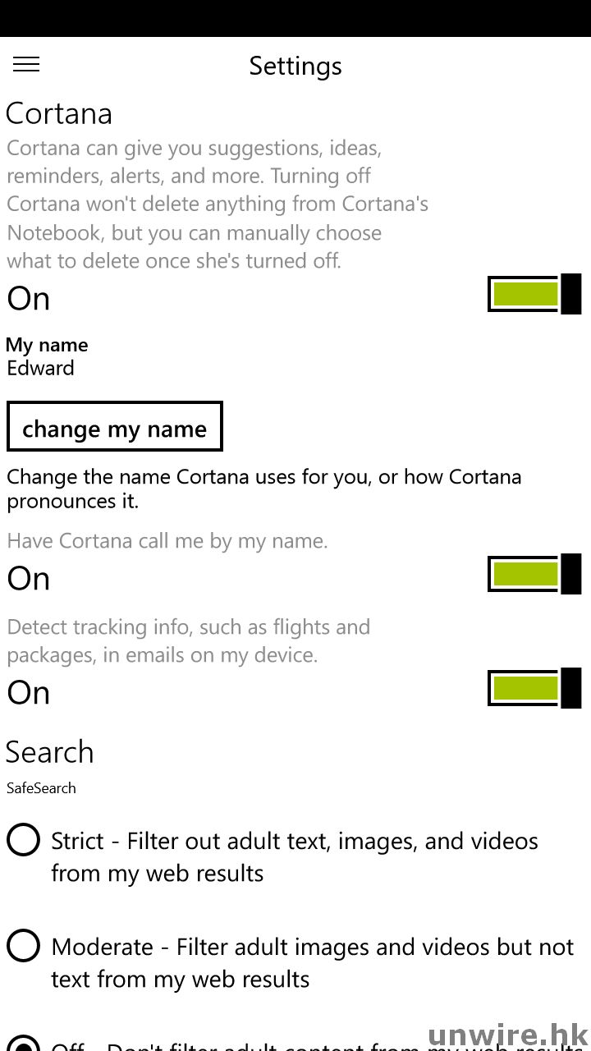Click the SafeSearch label

point(41,788)
